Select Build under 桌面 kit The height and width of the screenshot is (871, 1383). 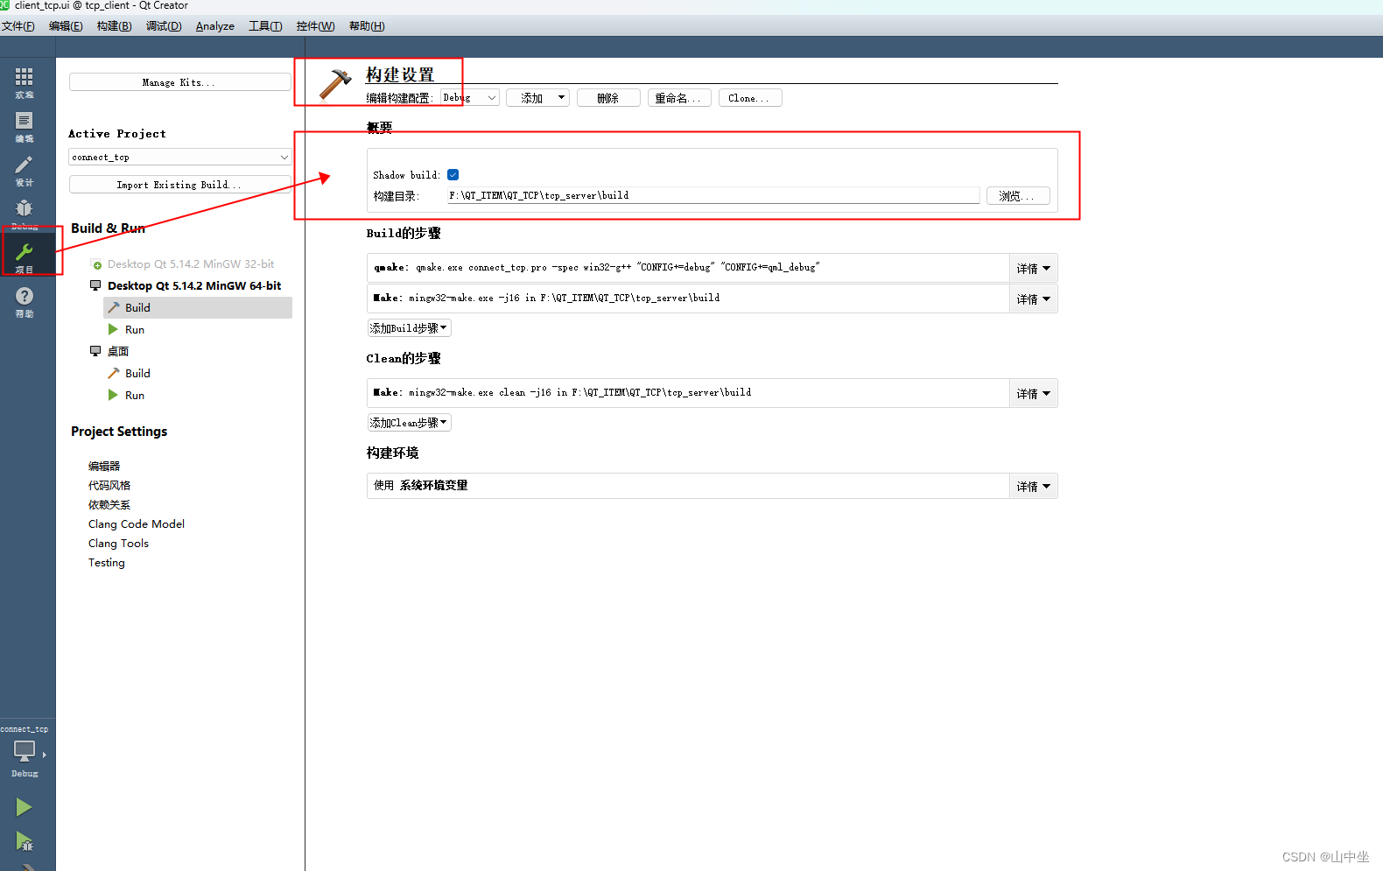tap(137, 373)
